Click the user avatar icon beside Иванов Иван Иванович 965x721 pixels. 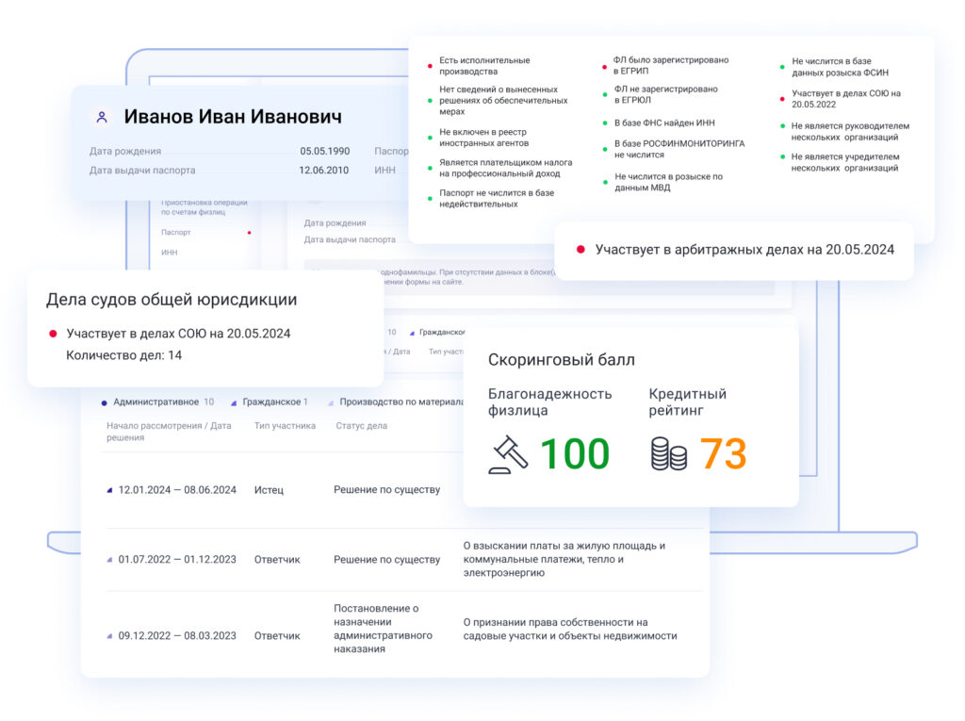[x=101, y=118]
